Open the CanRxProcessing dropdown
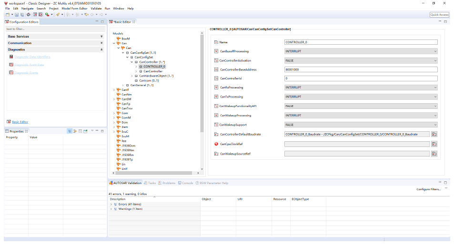Image resolution: width=454 pixels, height=244 pixels. [x=435, y=88]
